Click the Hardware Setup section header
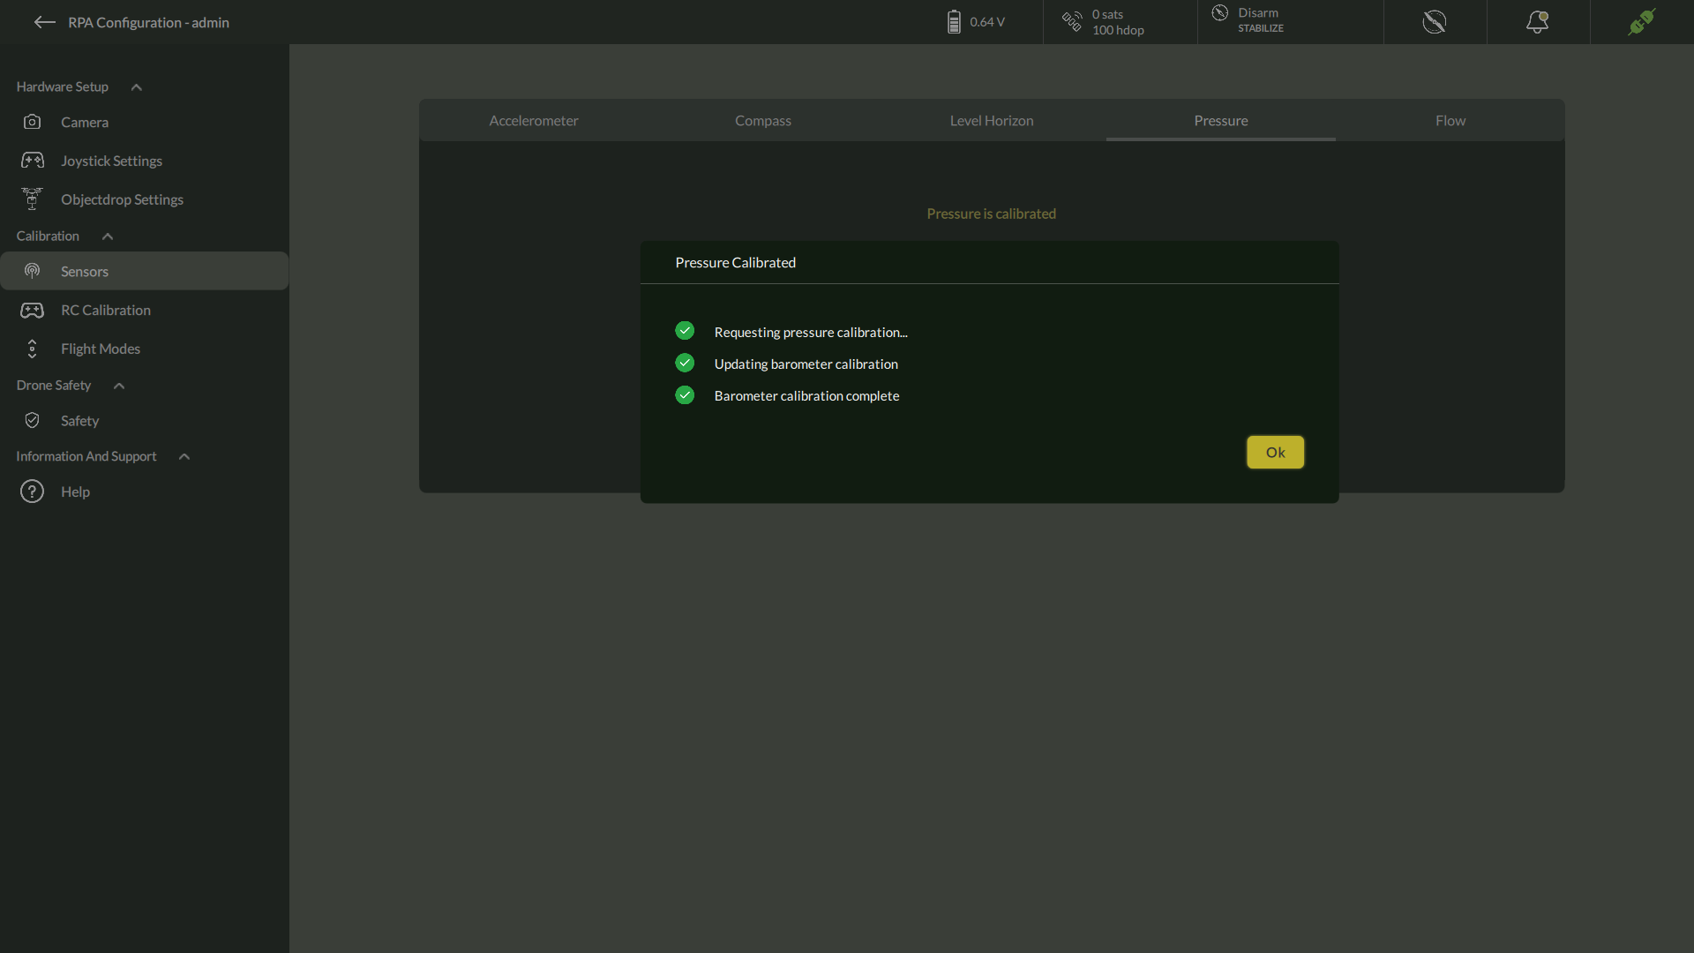This screenshot has height=953, width=1694. [x=62, y=86]
